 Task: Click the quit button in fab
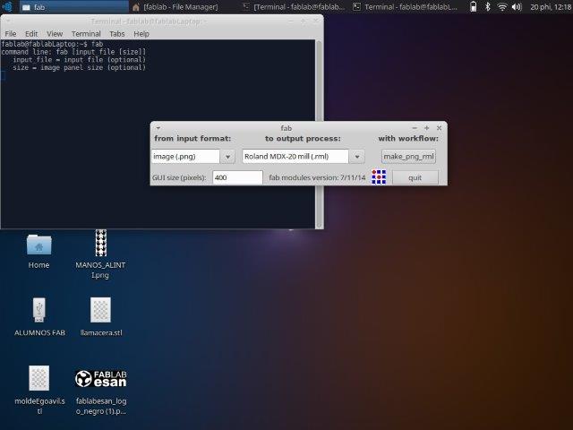coord(415,177)
